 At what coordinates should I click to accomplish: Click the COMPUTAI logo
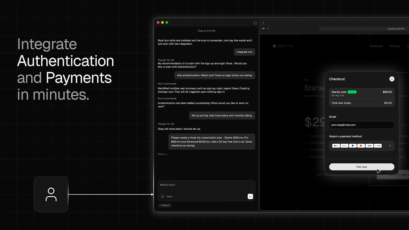(283, 46)
